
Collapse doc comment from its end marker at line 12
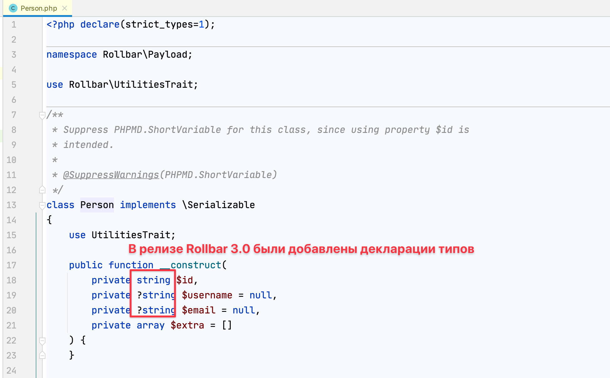click(42, 190)
